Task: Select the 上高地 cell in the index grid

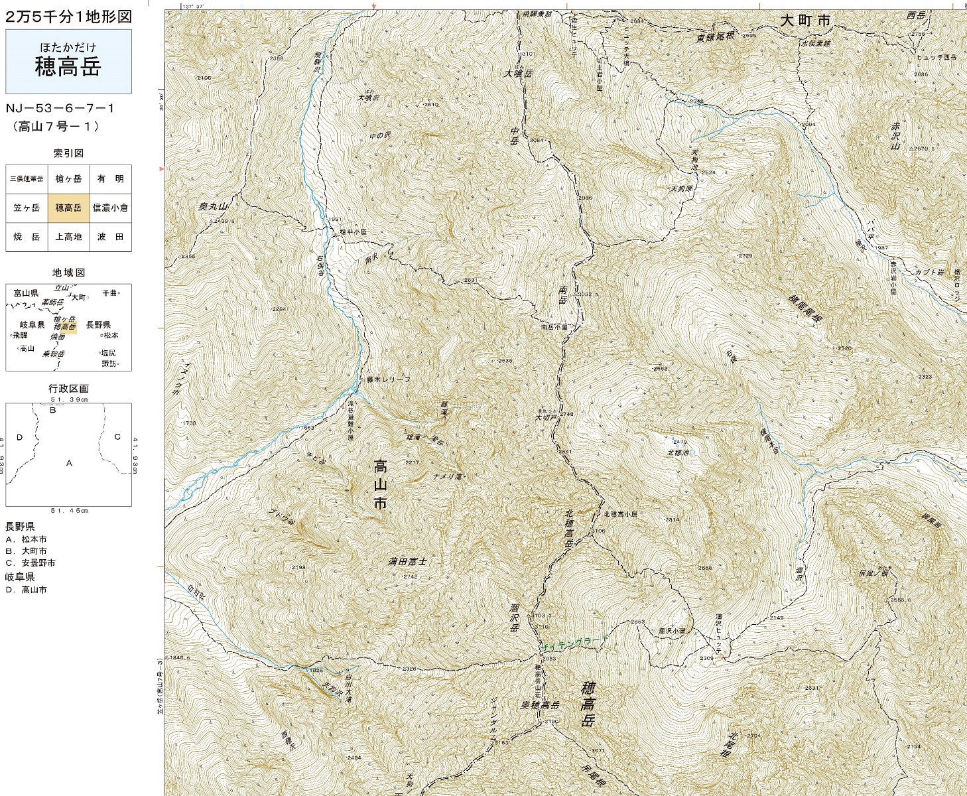Action: pos(68,237)
